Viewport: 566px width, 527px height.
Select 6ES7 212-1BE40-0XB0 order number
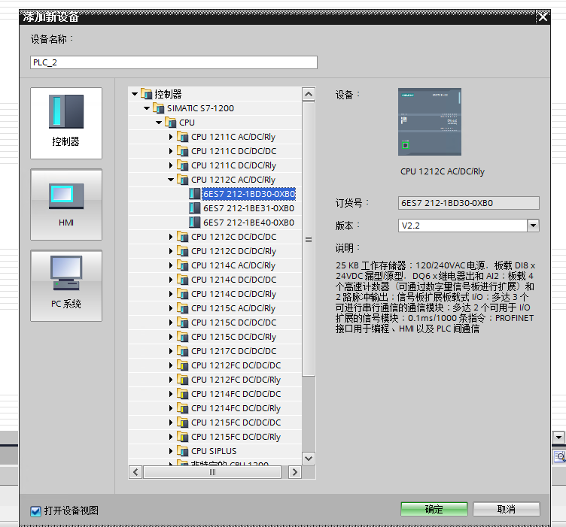coord(248,223)
